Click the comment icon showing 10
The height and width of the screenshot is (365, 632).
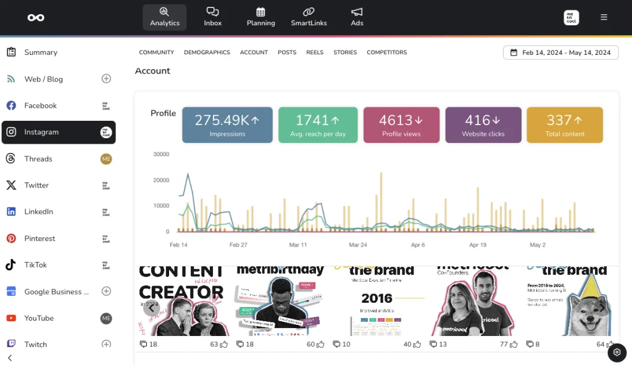pyautogui.click(x=336, y=344)
